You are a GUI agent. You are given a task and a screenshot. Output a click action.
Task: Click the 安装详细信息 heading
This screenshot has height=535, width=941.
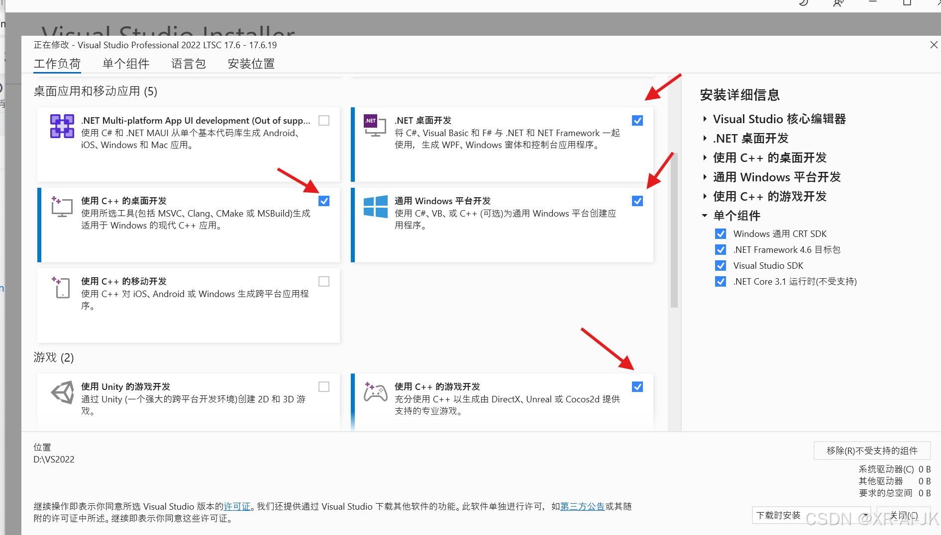tap(740, 95)
